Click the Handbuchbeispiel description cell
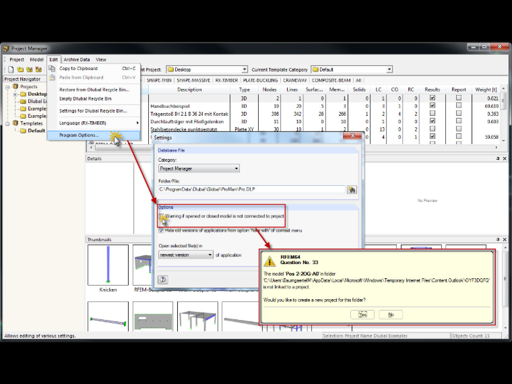This screenshot has width=512, height=384. 189,106
